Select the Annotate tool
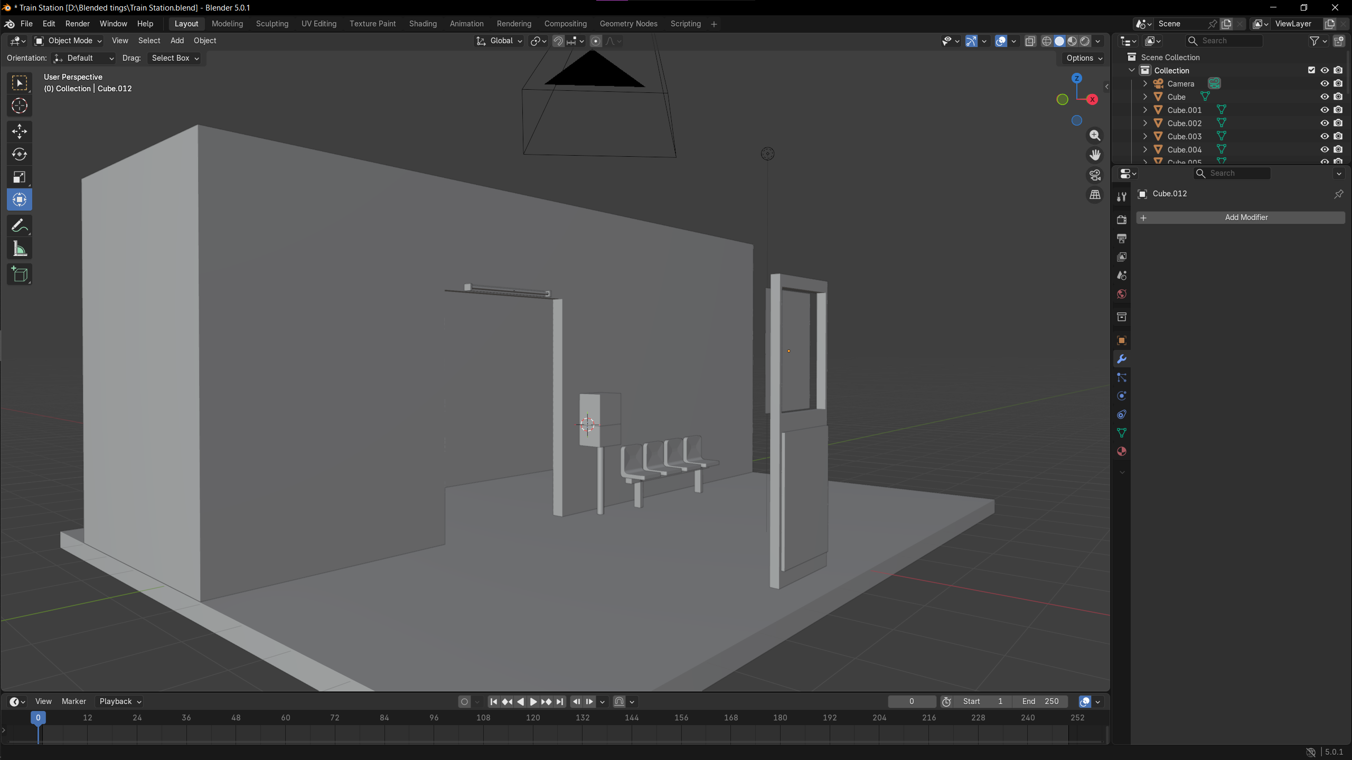 tap(20, 226)
